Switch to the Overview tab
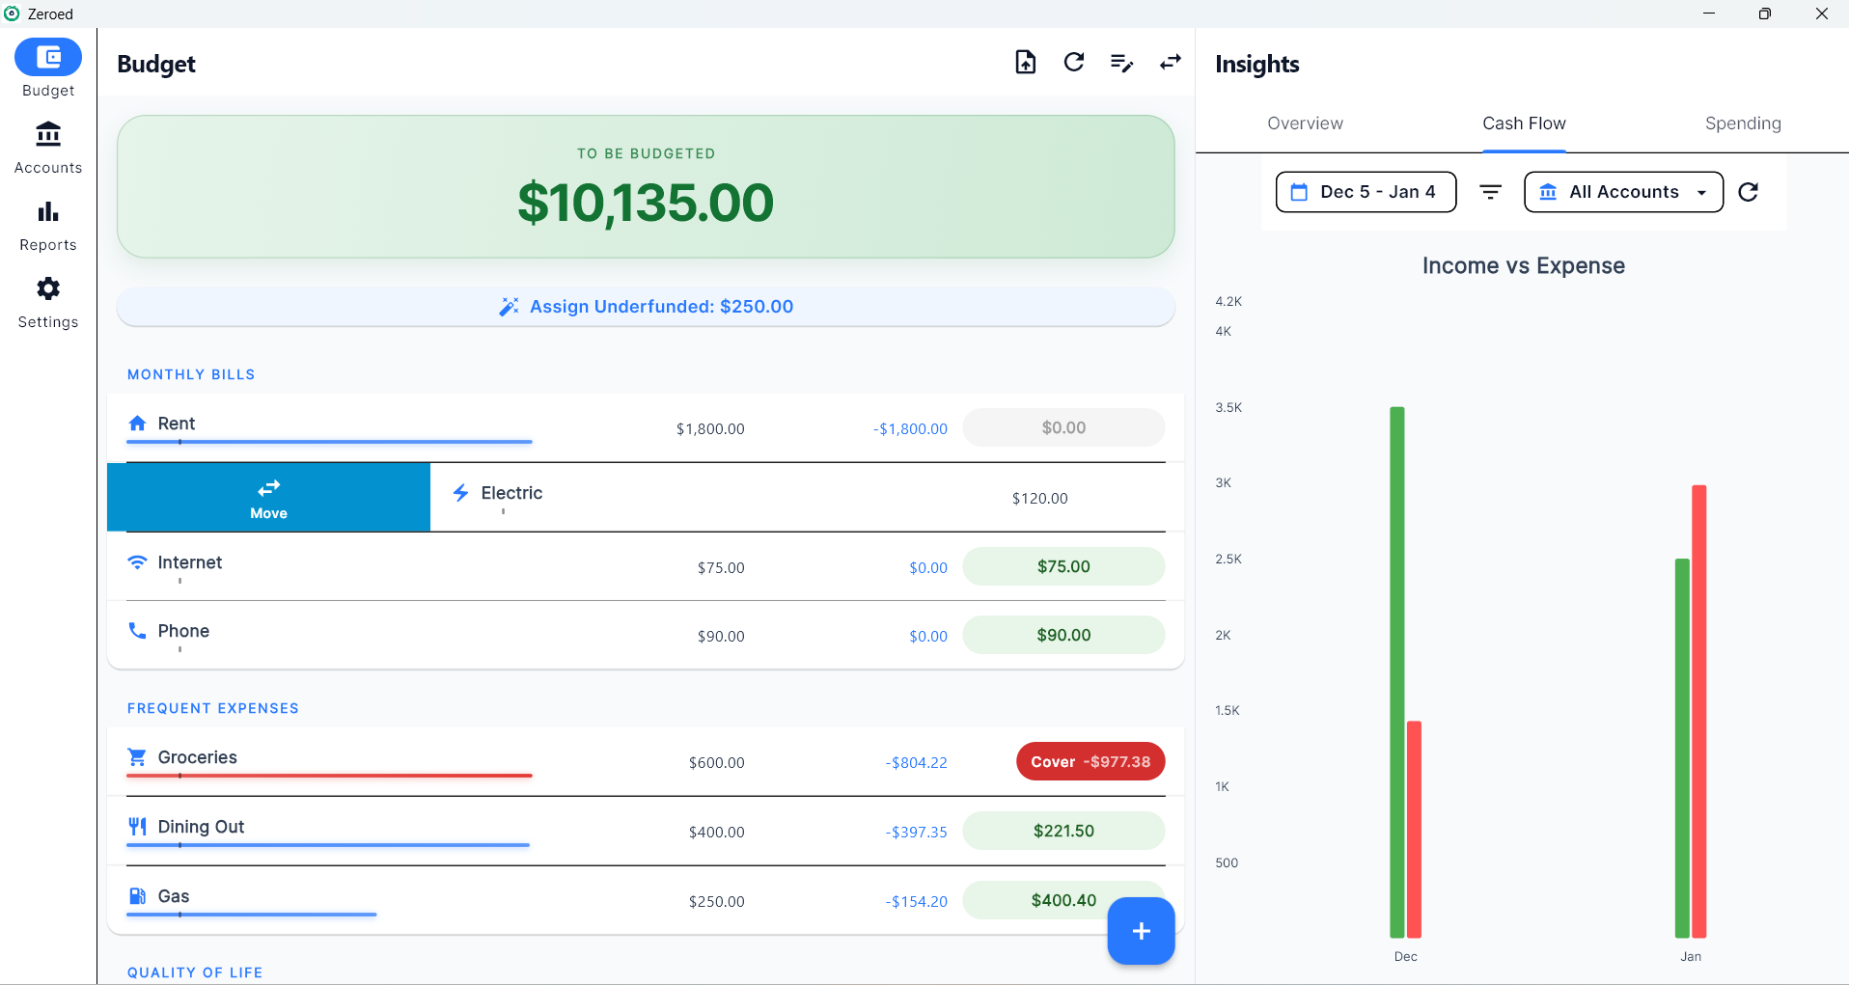The height and width of the screenshot is (985, 1849). click(x=1305, y=123)
